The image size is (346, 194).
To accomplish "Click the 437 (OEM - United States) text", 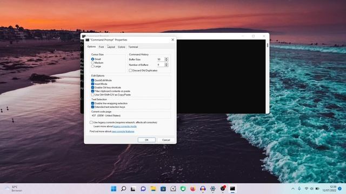I will 106,115.
